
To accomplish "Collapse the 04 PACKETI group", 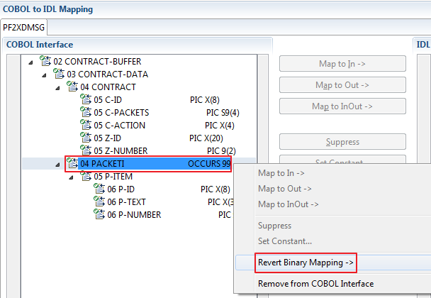I will click(x=57, y=165).
